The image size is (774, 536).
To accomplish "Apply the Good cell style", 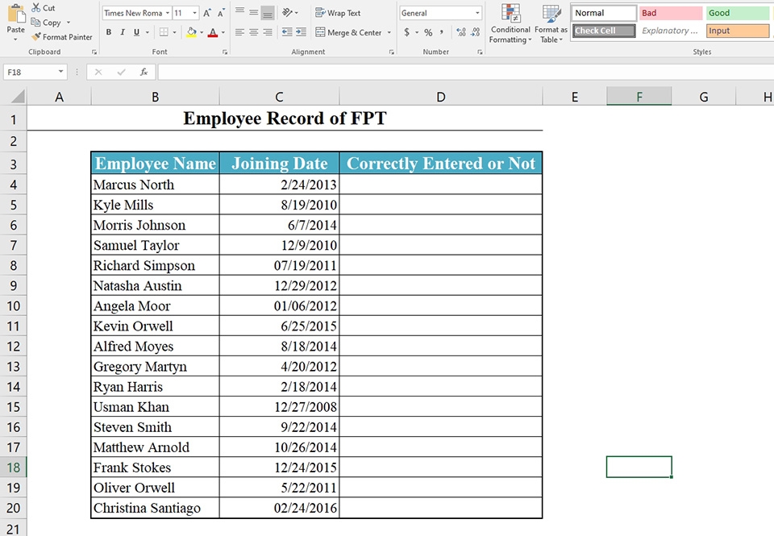I will point(738,13).
